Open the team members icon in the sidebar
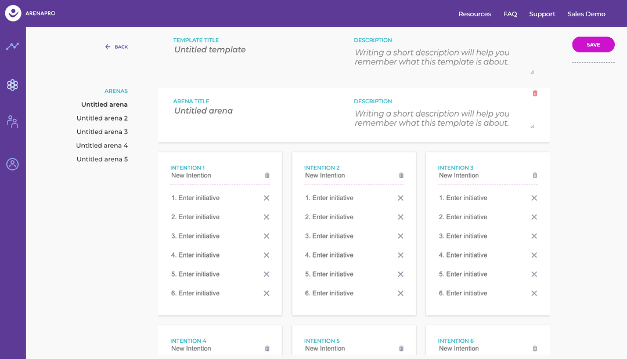Viewport: 627px width, 359px height. 12,122
